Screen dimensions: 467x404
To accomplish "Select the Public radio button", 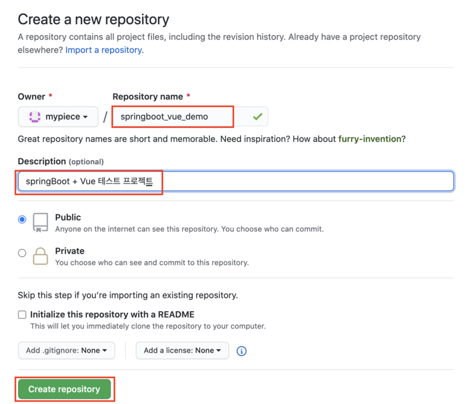I will point(22,219).
